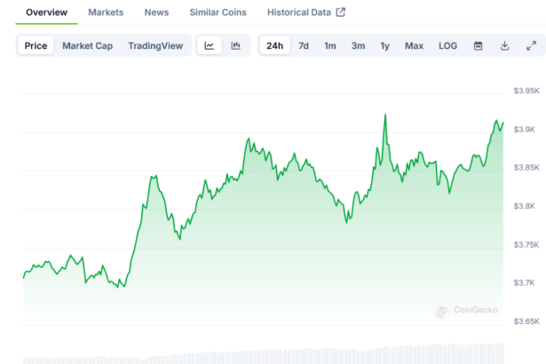View the Similar Coins tab
Viewport: 546px width, 364px height.
point(218,12)
